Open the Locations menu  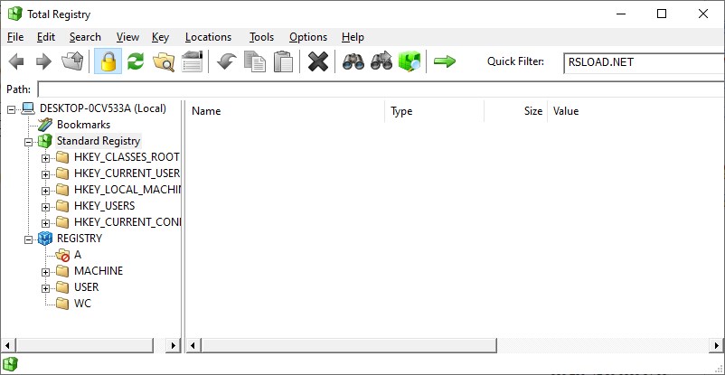click(208, 37)
